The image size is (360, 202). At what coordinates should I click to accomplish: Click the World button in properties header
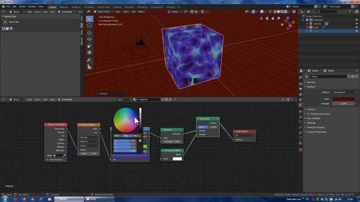(x=329, y=71)
